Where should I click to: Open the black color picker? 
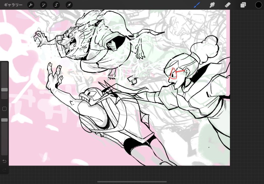tap(258, 5)
